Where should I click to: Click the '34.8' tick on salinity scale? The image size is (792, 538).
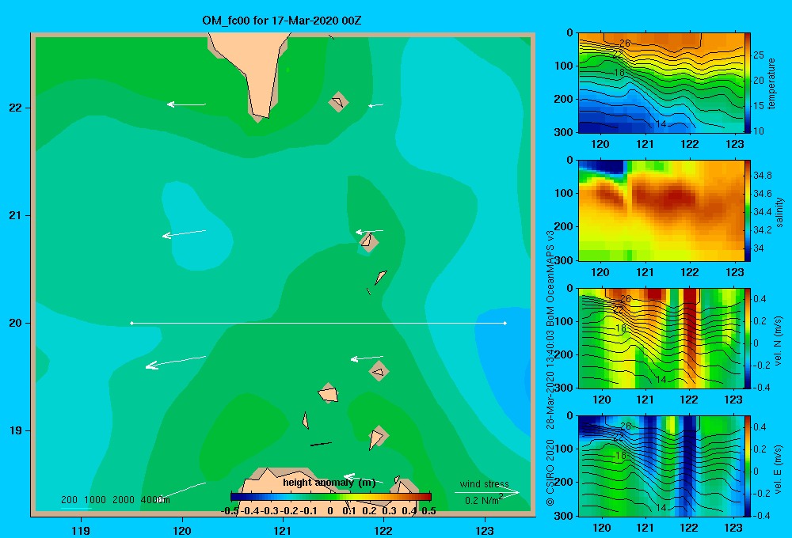pos(762,176)
